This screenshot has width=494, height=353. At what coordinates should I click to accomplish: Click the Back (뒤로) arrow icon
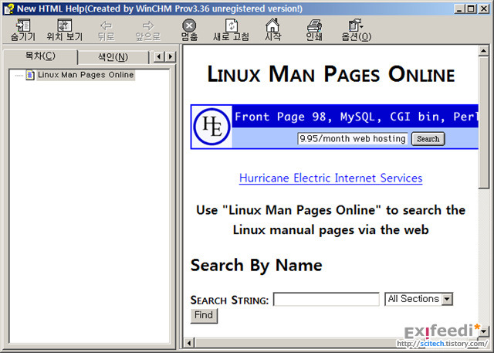pos(106,25)
